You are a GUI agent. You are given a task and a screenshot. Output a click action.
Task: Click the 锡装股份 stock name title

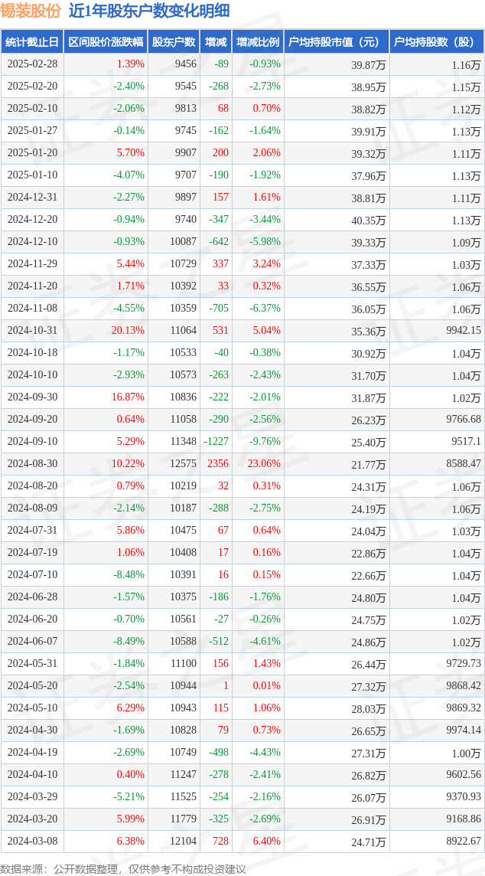pos(31,11)
